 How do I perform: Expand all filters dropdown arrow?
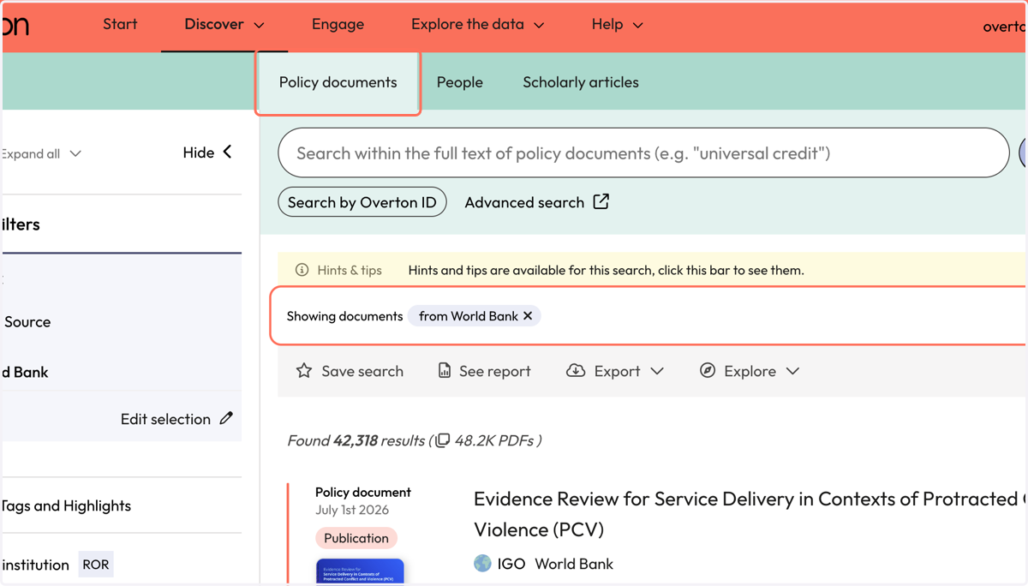pyautogui.click(x=75, y=154)
